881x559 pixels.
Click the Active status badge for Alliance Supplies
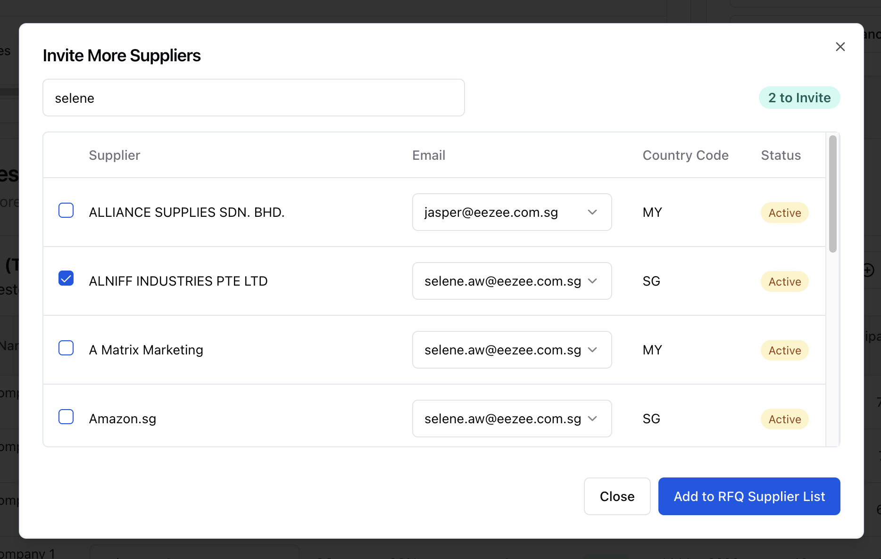tap(784, 213)
